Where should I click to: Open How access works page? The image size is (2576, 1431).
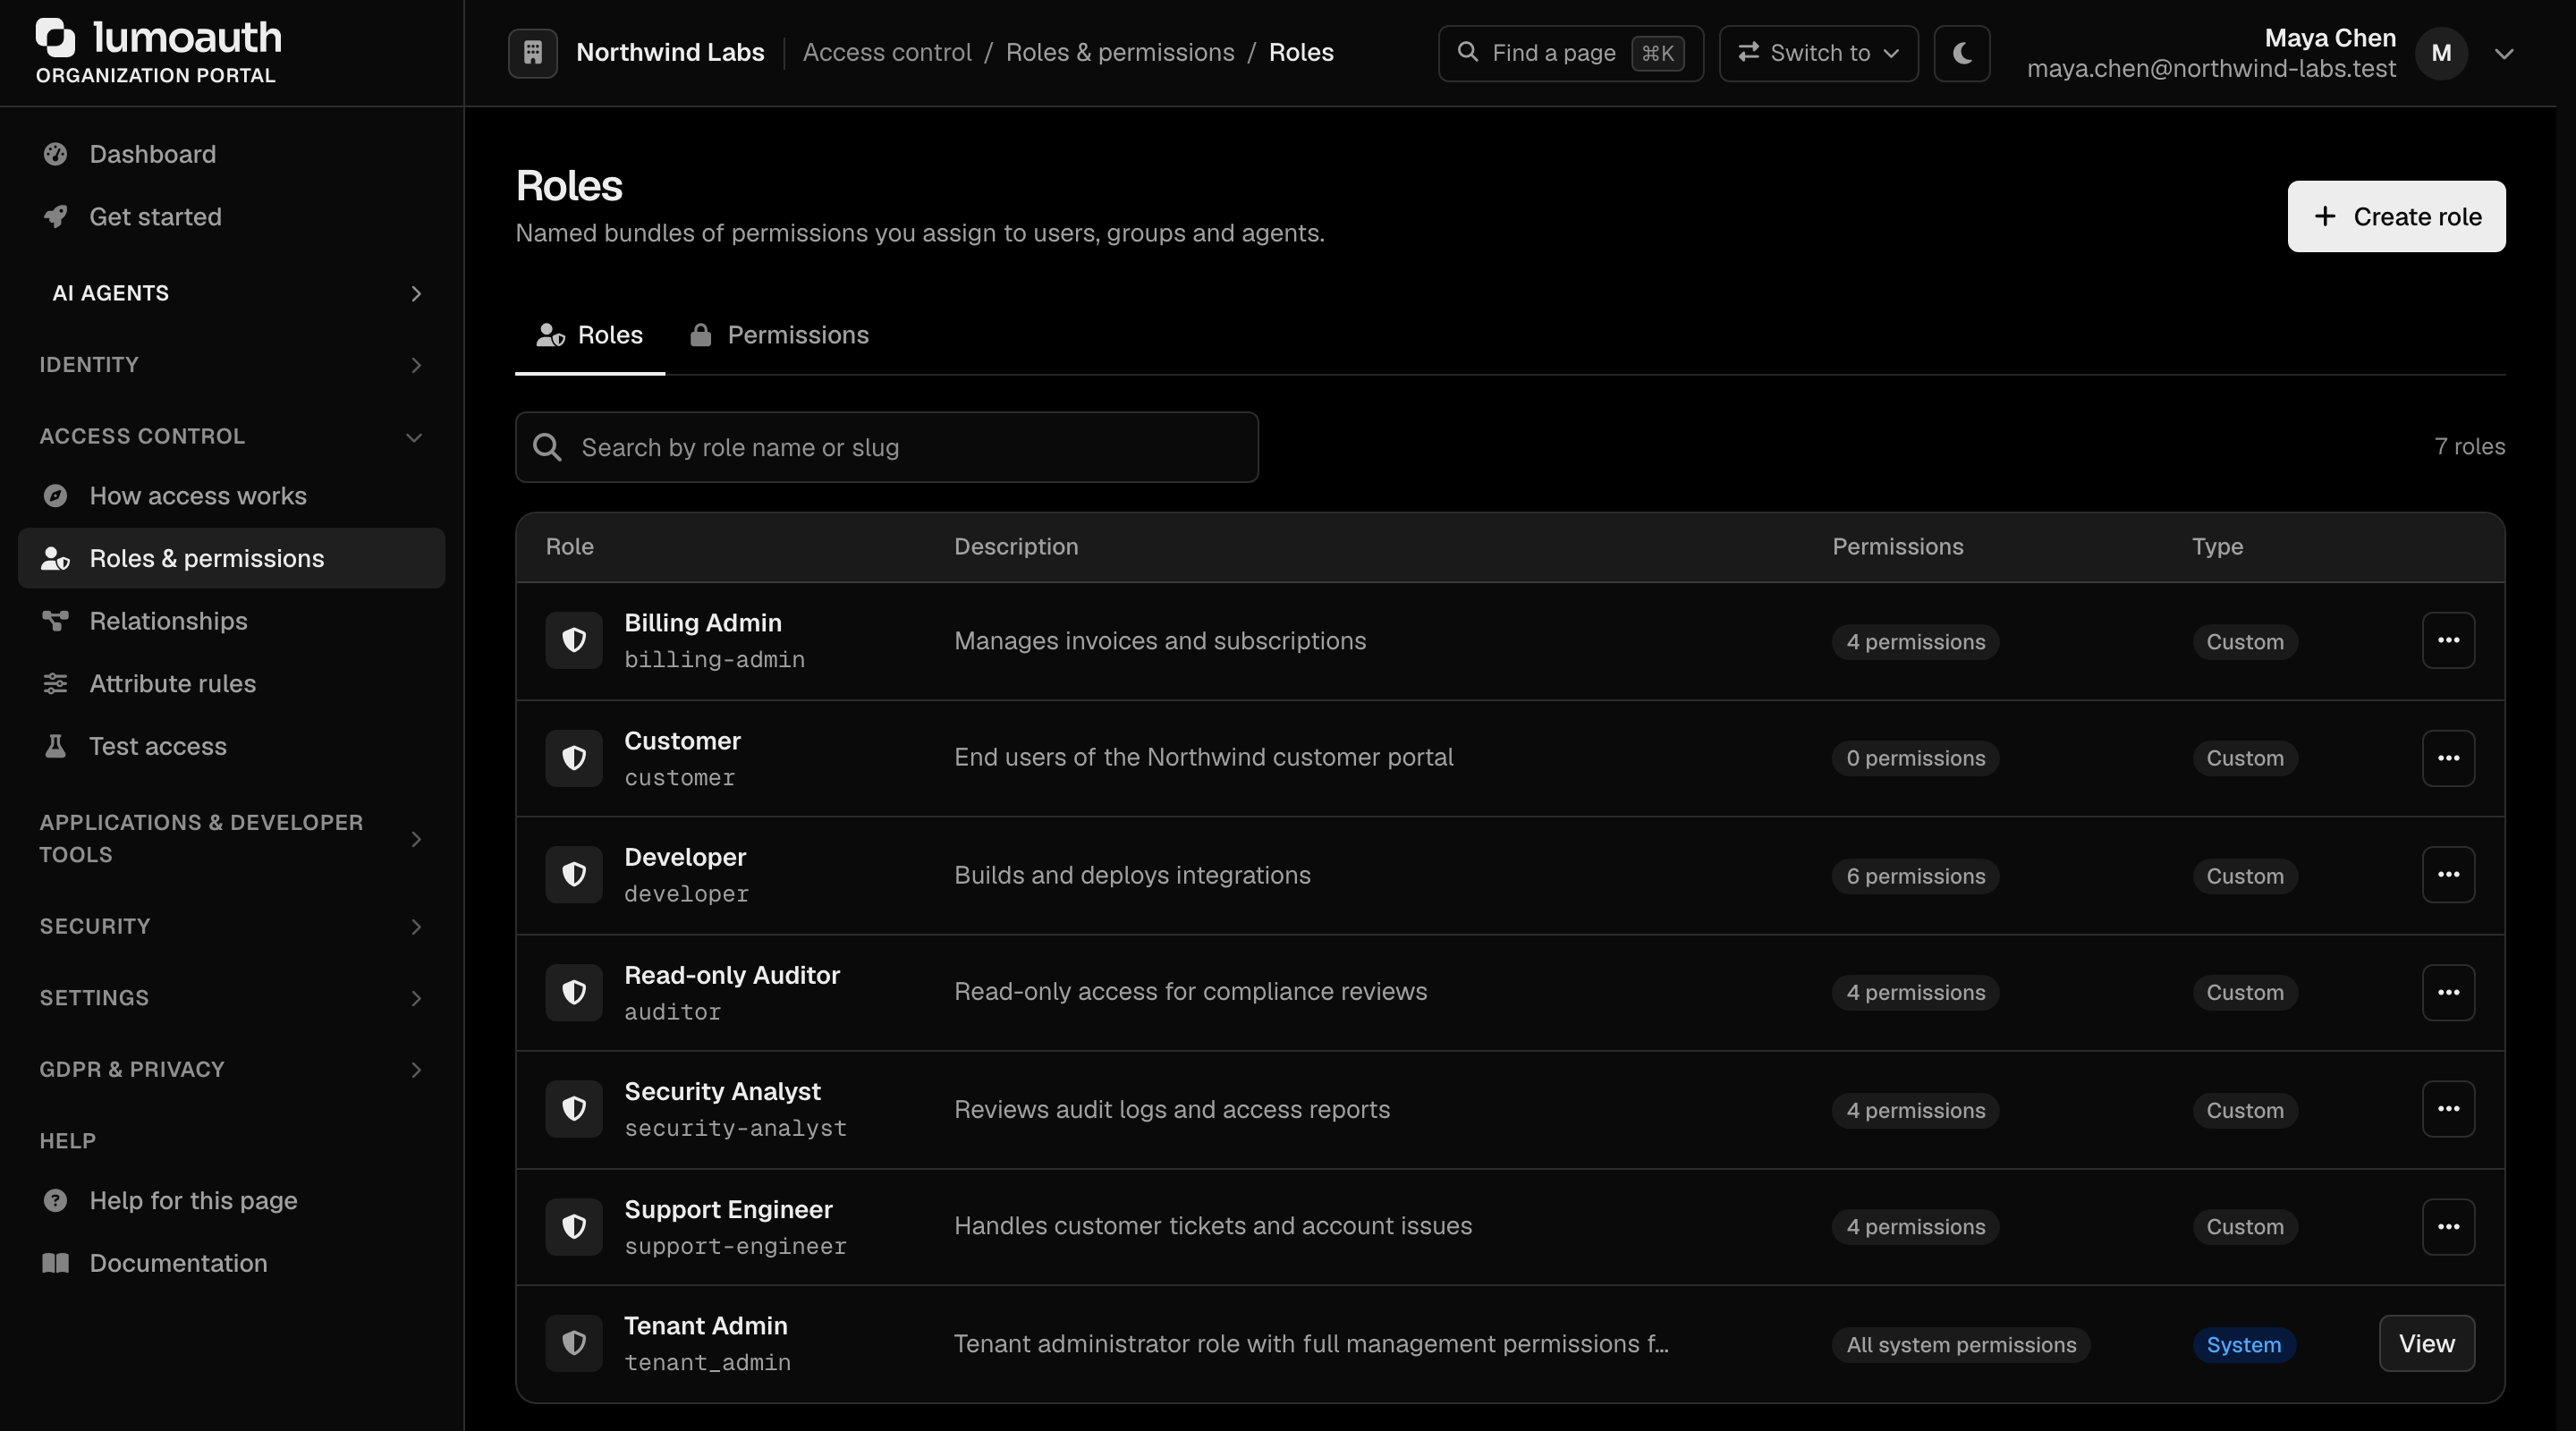coord(231,496)
